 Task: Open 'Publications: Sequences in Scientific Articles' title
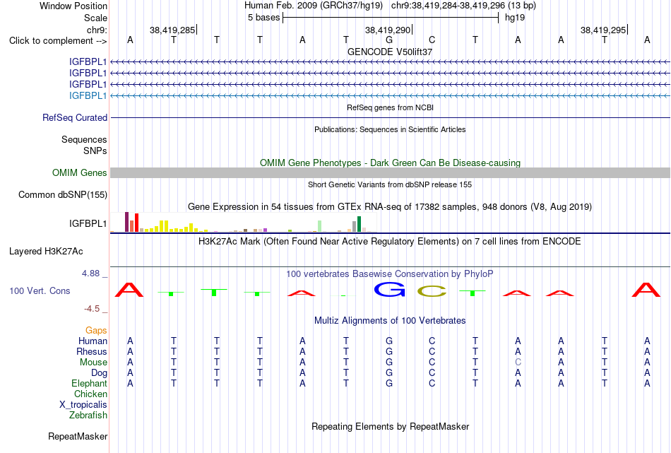[390, 129]
